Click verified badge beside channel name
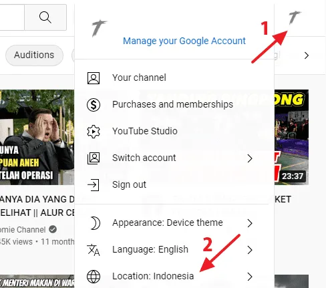This screenshot has height=288, width=326. tap(53, 229)
